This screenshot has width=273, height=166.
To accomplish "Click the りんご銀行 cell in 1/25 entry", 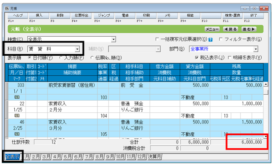I will pos(135,110).
